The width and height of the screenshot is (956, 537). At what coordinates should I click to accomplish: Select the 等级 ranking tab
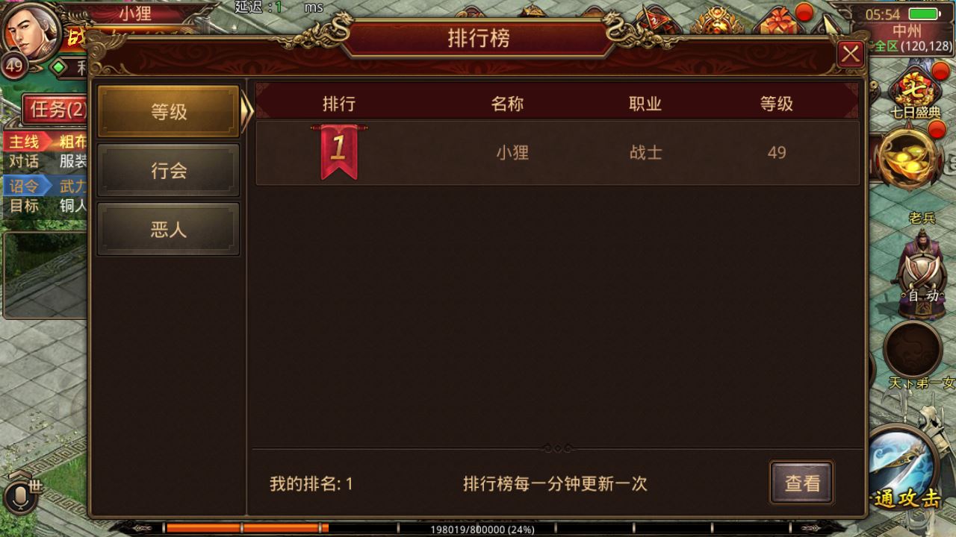(169, 112)
